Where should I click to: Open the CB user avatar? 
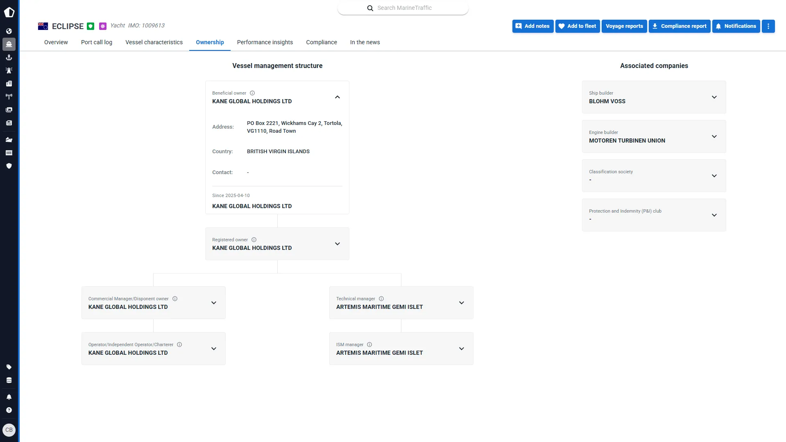coord(9,430)
